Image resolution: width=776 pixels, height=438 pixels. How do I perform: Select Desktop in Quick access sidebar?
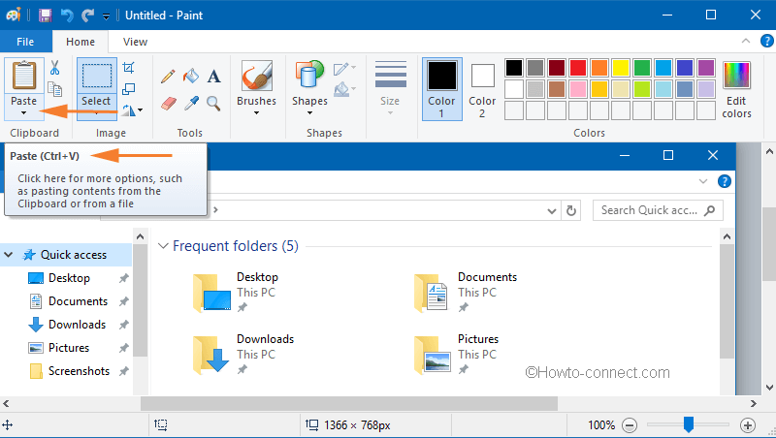tap(69, 278)
